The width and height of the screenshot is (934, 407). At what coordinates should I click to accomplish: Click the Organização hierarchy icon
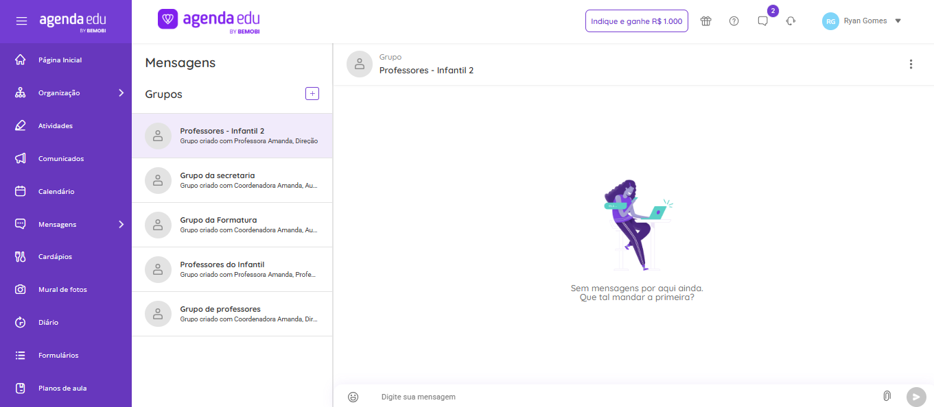(x=21, y=92)
